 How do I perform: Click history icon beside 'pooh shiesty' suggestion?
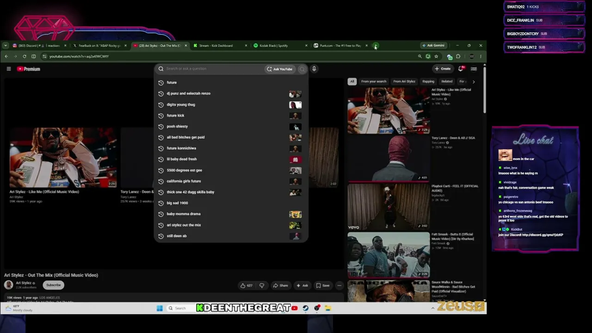point(161,126)
